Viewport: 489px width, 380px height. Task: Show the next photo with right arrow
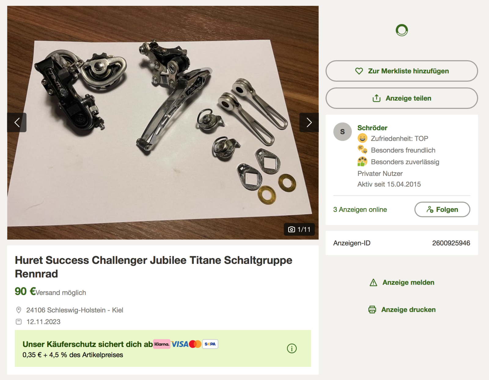[x=309, y=122]
